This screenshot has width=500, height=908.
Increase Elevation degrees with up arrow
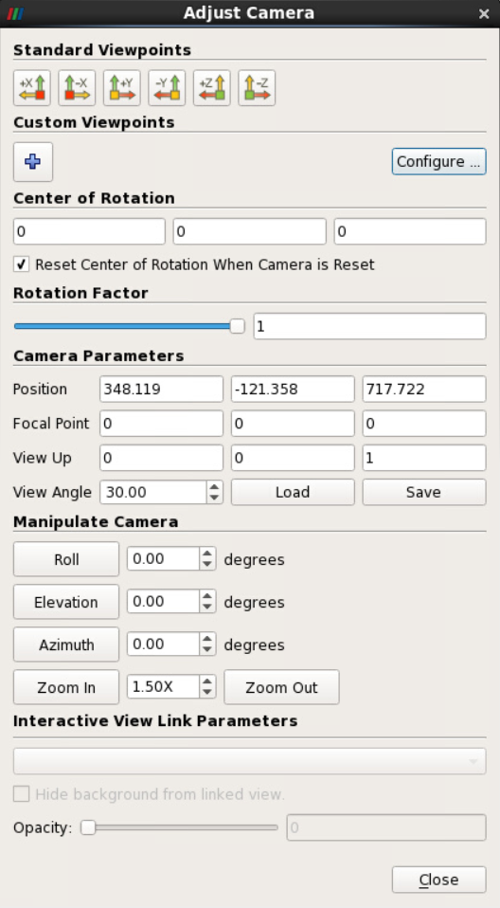207,596
